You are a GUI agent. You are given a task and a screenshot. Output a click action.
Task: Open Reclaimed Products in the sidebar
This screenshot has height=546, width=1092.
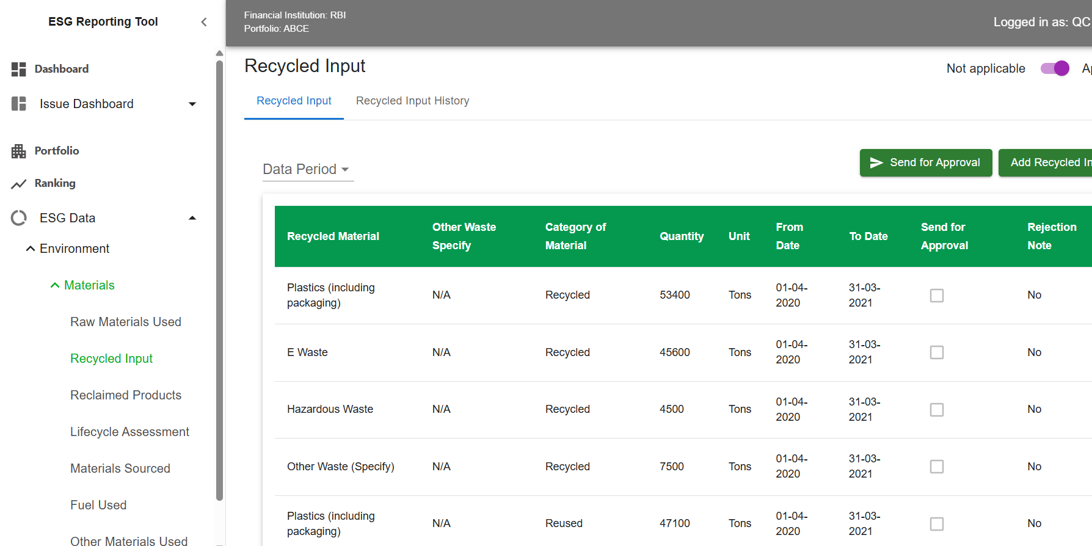[126, 395]
